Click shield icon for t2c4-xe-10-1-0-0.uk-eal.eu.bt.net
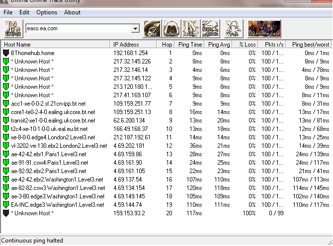The height and width of the screenshot is (246, 333). point(6,129)
